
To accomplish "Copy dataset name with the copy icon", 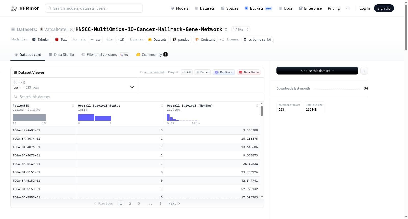I will click(x=226, y=29).
